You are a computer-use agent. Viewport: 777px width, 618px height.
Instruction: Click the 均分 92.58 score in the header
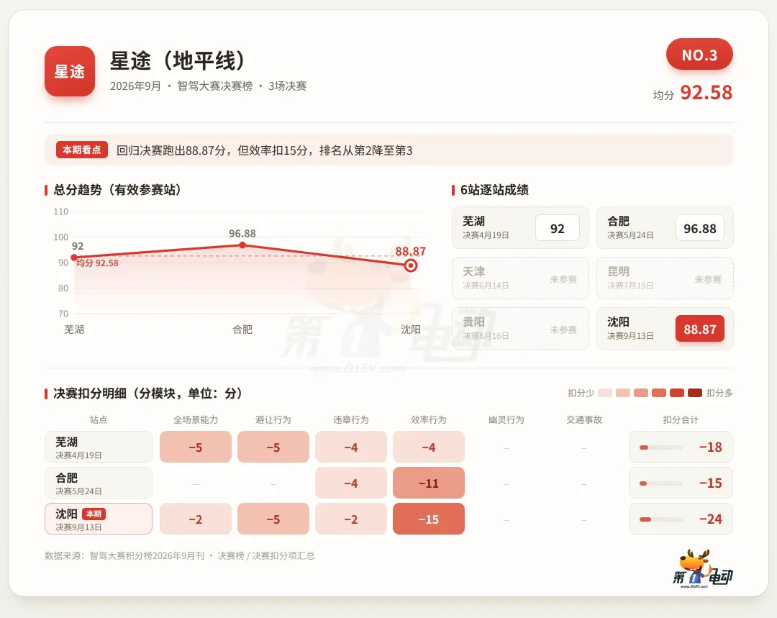pyautogui.click(x=692, y=93)
